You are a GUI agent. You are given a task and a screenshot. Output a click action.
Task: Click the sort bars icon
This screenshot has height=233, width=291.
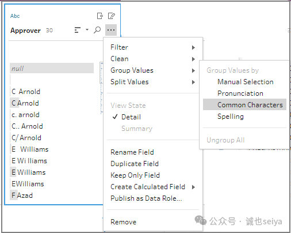click(x=77, y=30)
